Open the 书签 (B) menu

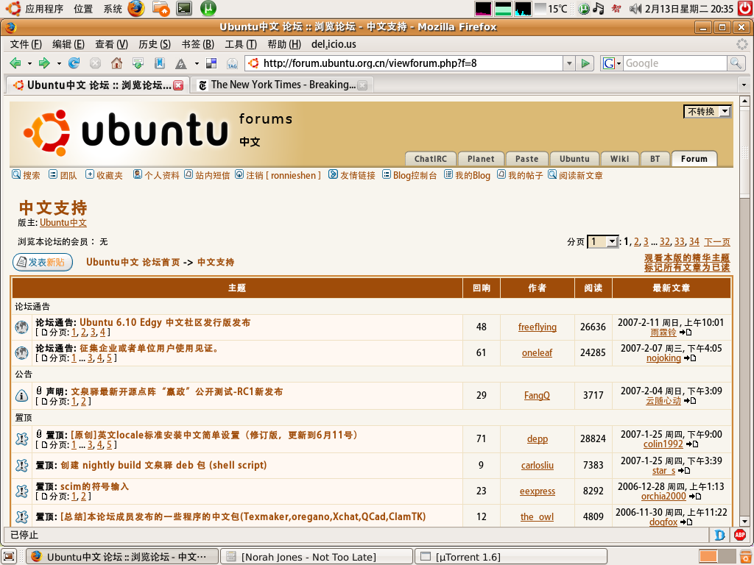(x=197, y=44)
